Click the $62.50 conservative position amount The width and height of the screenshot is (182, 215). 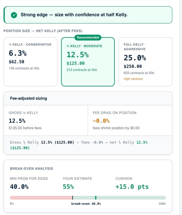[x=17, y=62]
